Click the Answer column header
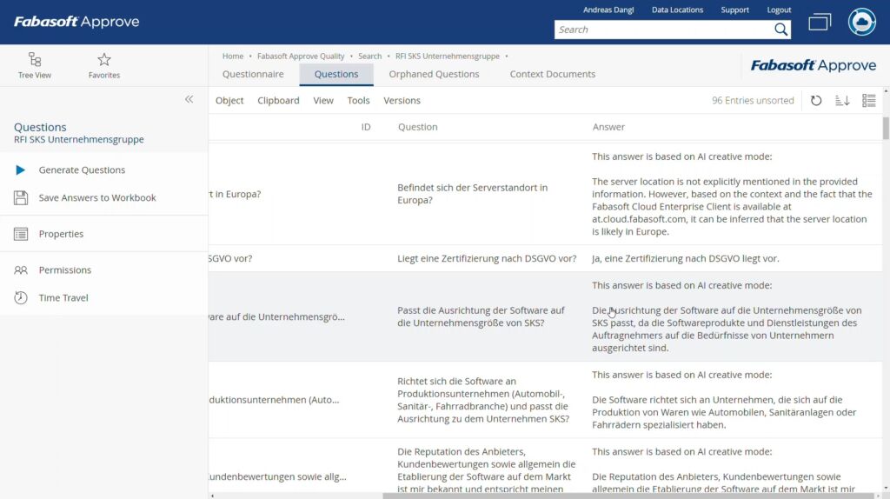 pyautogui.click(x=608, y=127)
